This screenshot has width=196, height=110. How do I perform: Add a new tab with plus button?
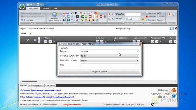175,33
